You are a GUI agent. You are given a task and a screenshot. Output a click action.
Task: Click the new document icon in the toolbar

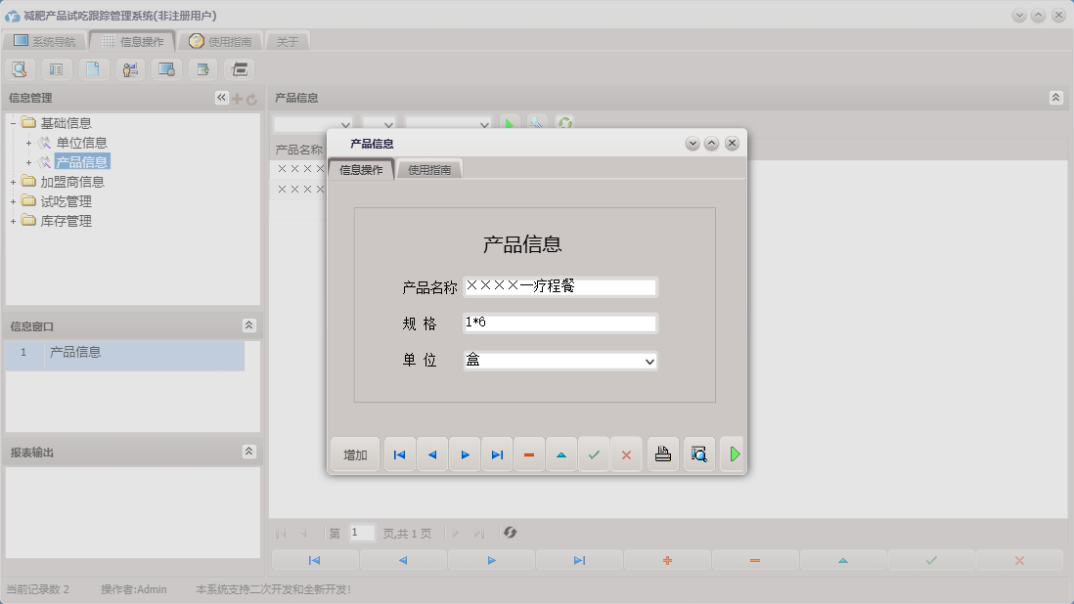(x=92, y=68)
